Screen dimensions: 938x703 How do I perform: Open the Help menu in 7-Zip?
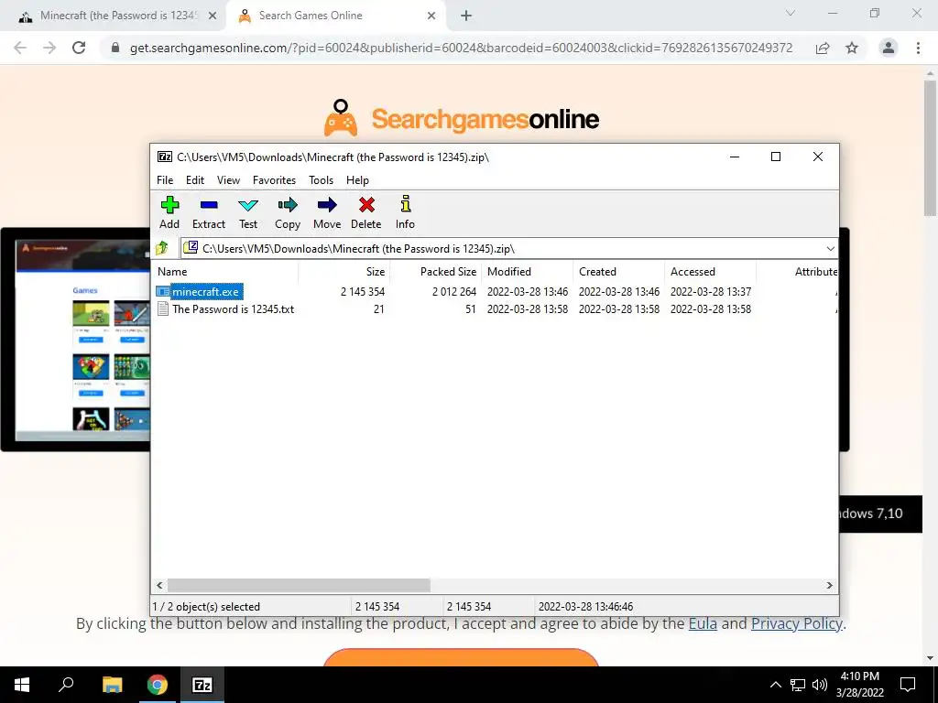click(358, 180)
